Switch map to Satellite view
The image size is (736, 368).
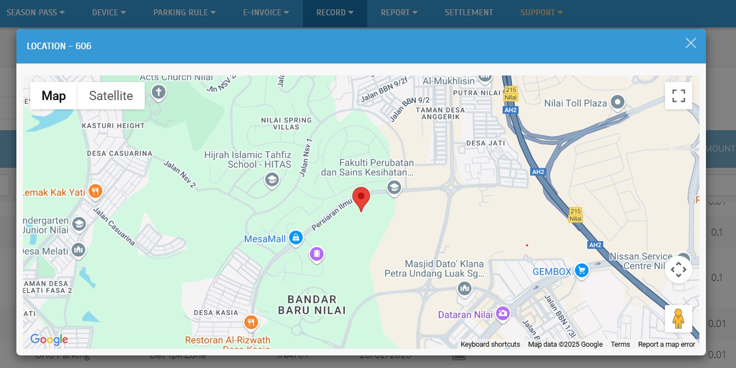pos(111,96)
